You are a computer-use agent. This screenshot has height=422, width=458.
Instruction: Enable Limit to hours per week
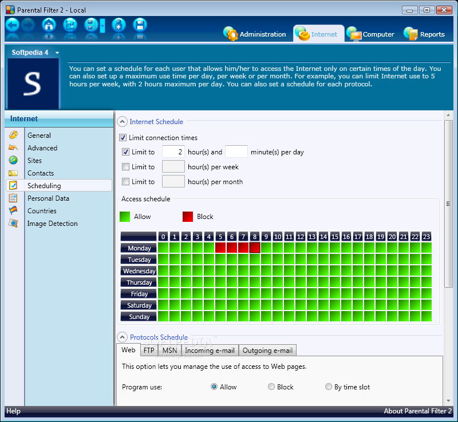click(x=125, y=166)
